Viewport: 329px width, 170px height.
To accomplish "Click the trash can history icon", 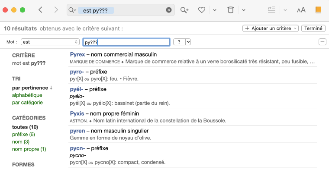I will coord(231,10).
